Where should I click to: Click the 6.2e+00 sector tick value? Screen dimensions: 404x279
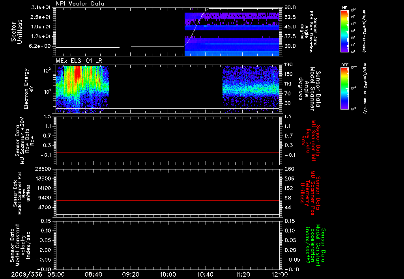click(x=41, y=46)
